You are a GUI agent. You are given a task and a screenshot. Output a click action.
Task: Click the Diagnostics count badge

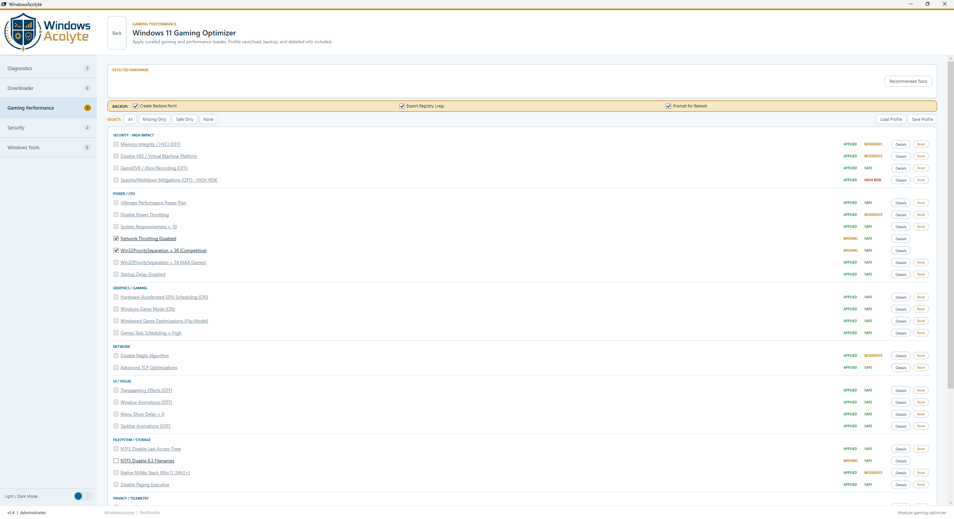(x=88, y=68)
